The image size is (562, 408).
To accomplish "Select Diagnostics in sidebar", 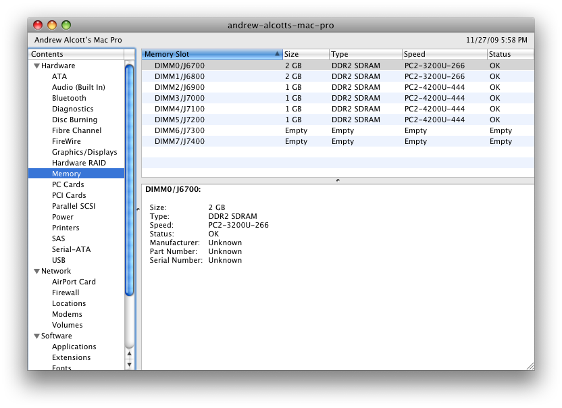I will click(x=73, y=109).
